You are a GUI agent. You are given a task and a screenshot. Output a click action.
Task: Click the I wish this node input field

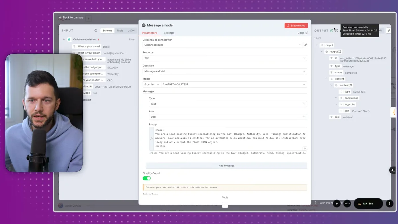pos(327,204)
